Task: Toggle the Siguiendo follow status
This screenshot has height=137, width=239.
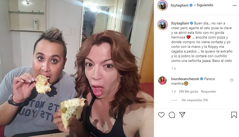Action: (205, 5)
